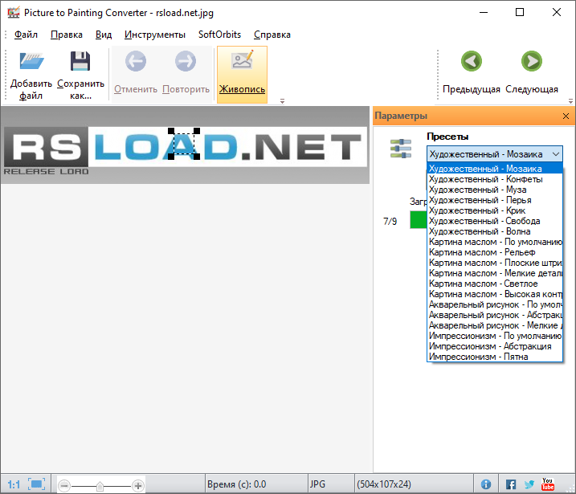Select preset Художественный - Конфеты
Viewport: 576px width, 494px height.
tap(495, 179)
